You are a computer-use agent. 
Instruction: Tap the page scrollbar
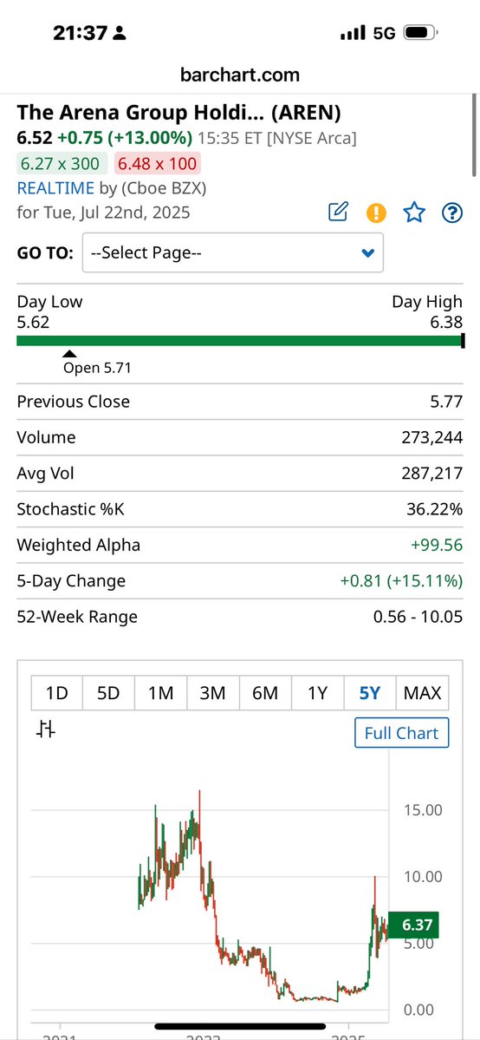coord(474,134)
